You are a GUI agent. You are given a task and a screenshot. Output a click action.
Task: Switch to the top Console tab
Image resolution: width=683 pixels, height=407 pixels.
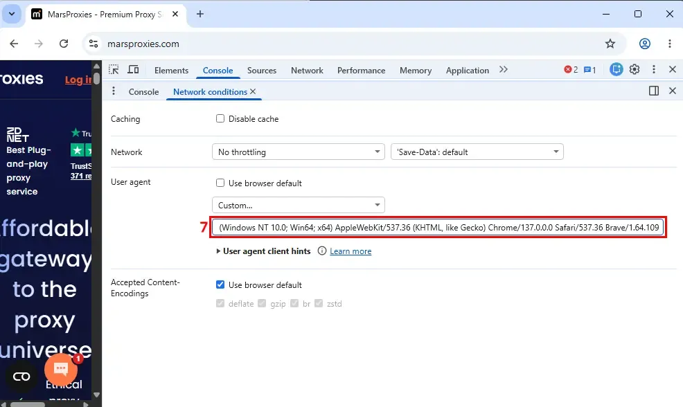point(218,70)
